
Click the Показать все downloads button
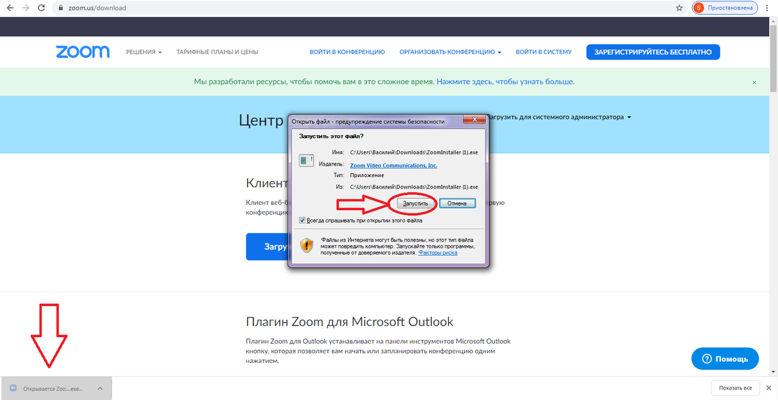735,388
